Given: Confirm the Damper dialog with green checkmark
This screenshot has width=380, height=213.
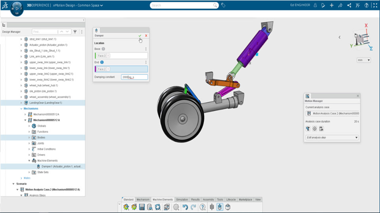Looking at the screenshot, I should point(140,35).
